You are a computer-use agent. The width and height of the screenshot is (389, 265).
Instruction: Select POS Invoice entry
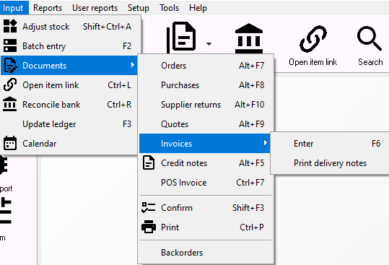click(205, 183)
